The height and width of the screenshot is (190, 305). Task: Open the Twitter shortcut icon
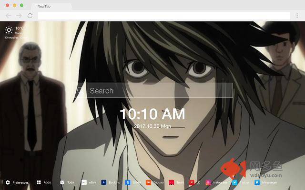click(x=234, y=182)
